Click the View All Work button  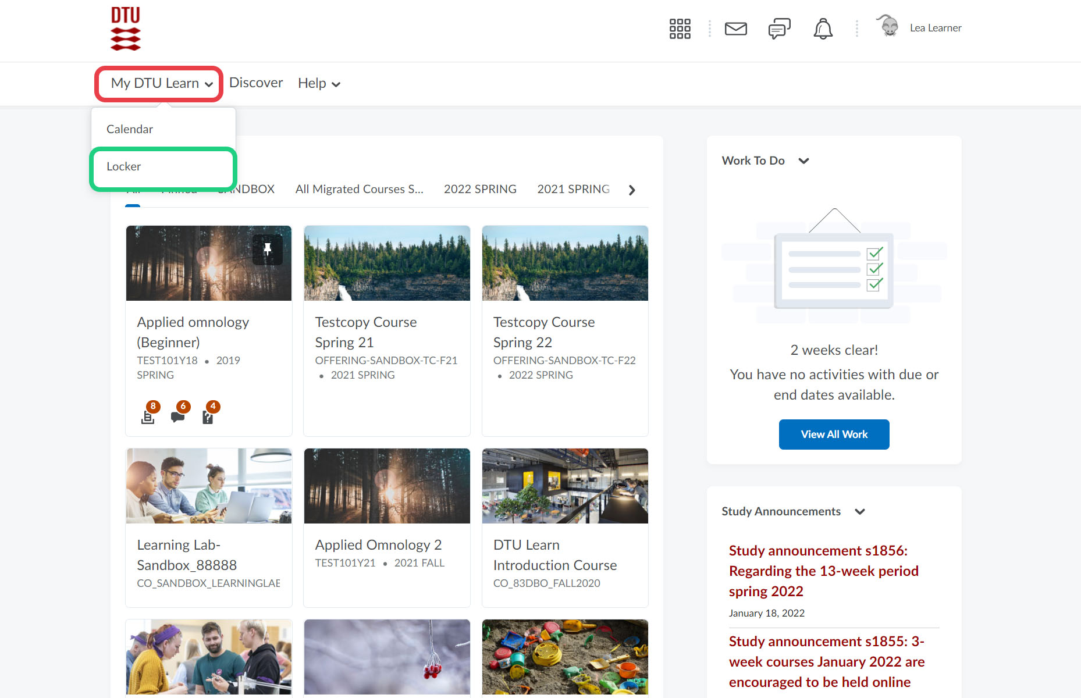tap(834, 435)
